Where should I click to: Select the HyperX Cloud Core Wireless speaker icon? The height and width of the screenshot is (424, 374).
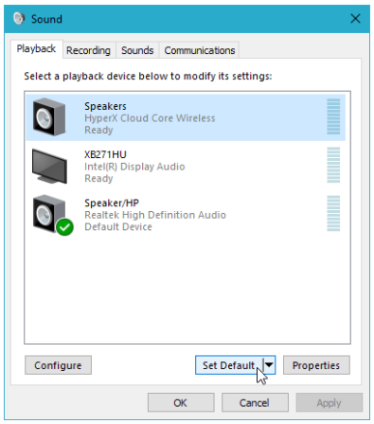coord(49,117)
